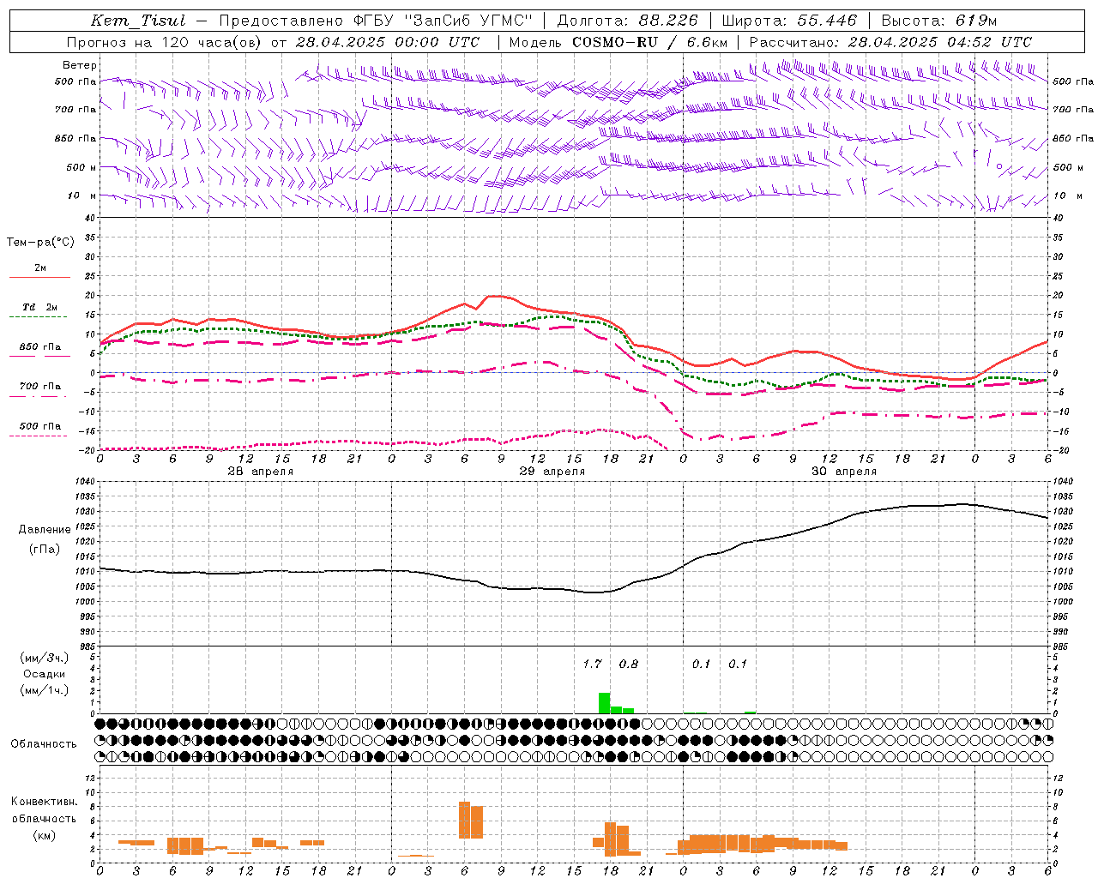Click the Облачность panel label
Image resolution: width=1098 pixels, height=878 pixels.
44,743
